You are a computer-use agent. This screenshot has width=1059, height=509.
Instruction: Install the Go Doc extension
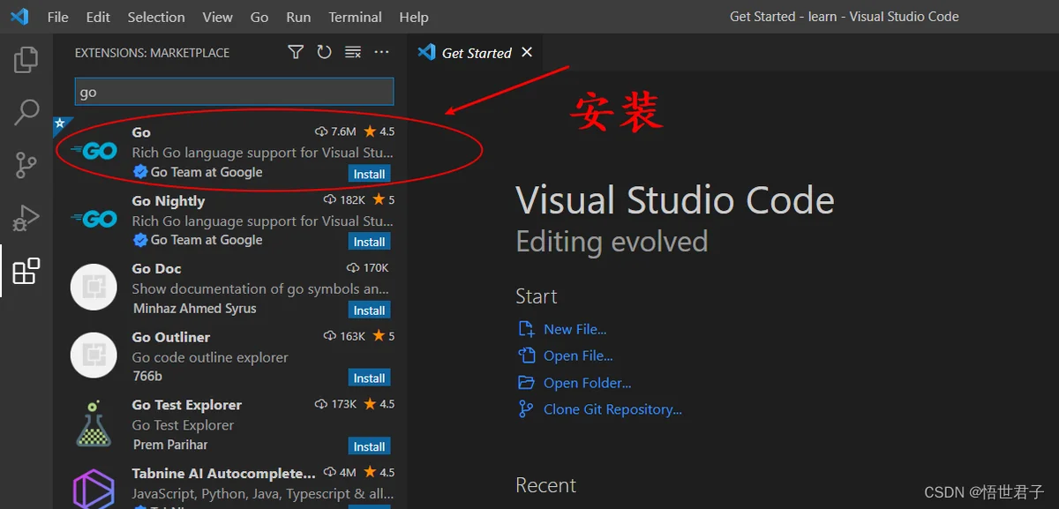coord(369,311)
